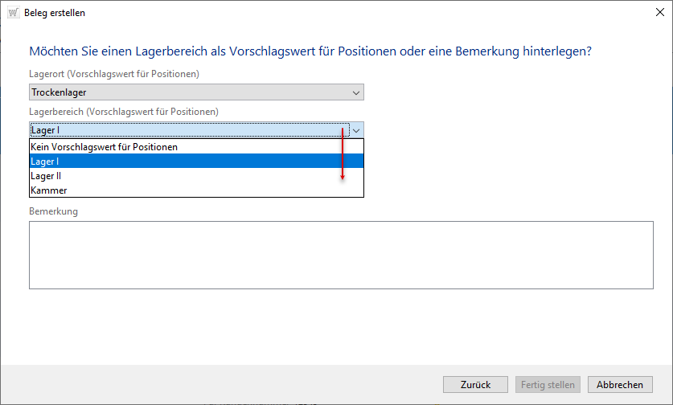This screenshot has width=673, height=405.
Task: Click the Lagerort dropdown arrow chevron
Action: pyautogui.click(x=356, y=92)
